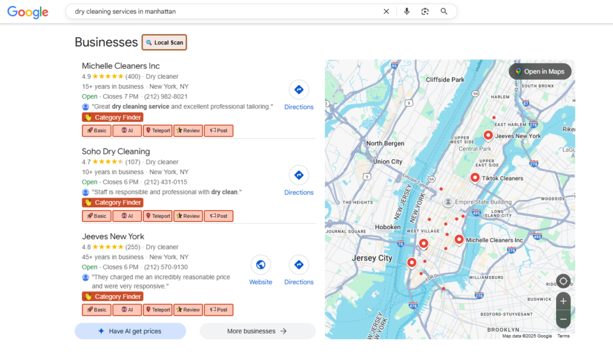Open Category Finder for Michelle Cleaners
This screenshot has width=613, height=352.
113,117
